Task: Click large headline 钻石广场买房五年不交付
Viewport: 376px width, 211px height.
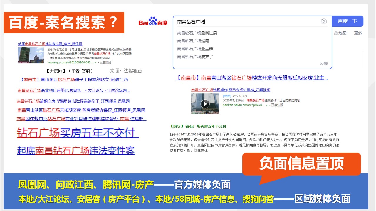Action: tap(78, 133)
